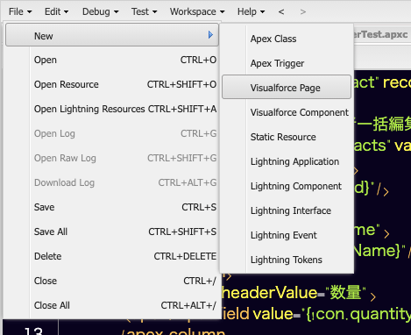Create a new Lightning Component

(x=287, y=186)
